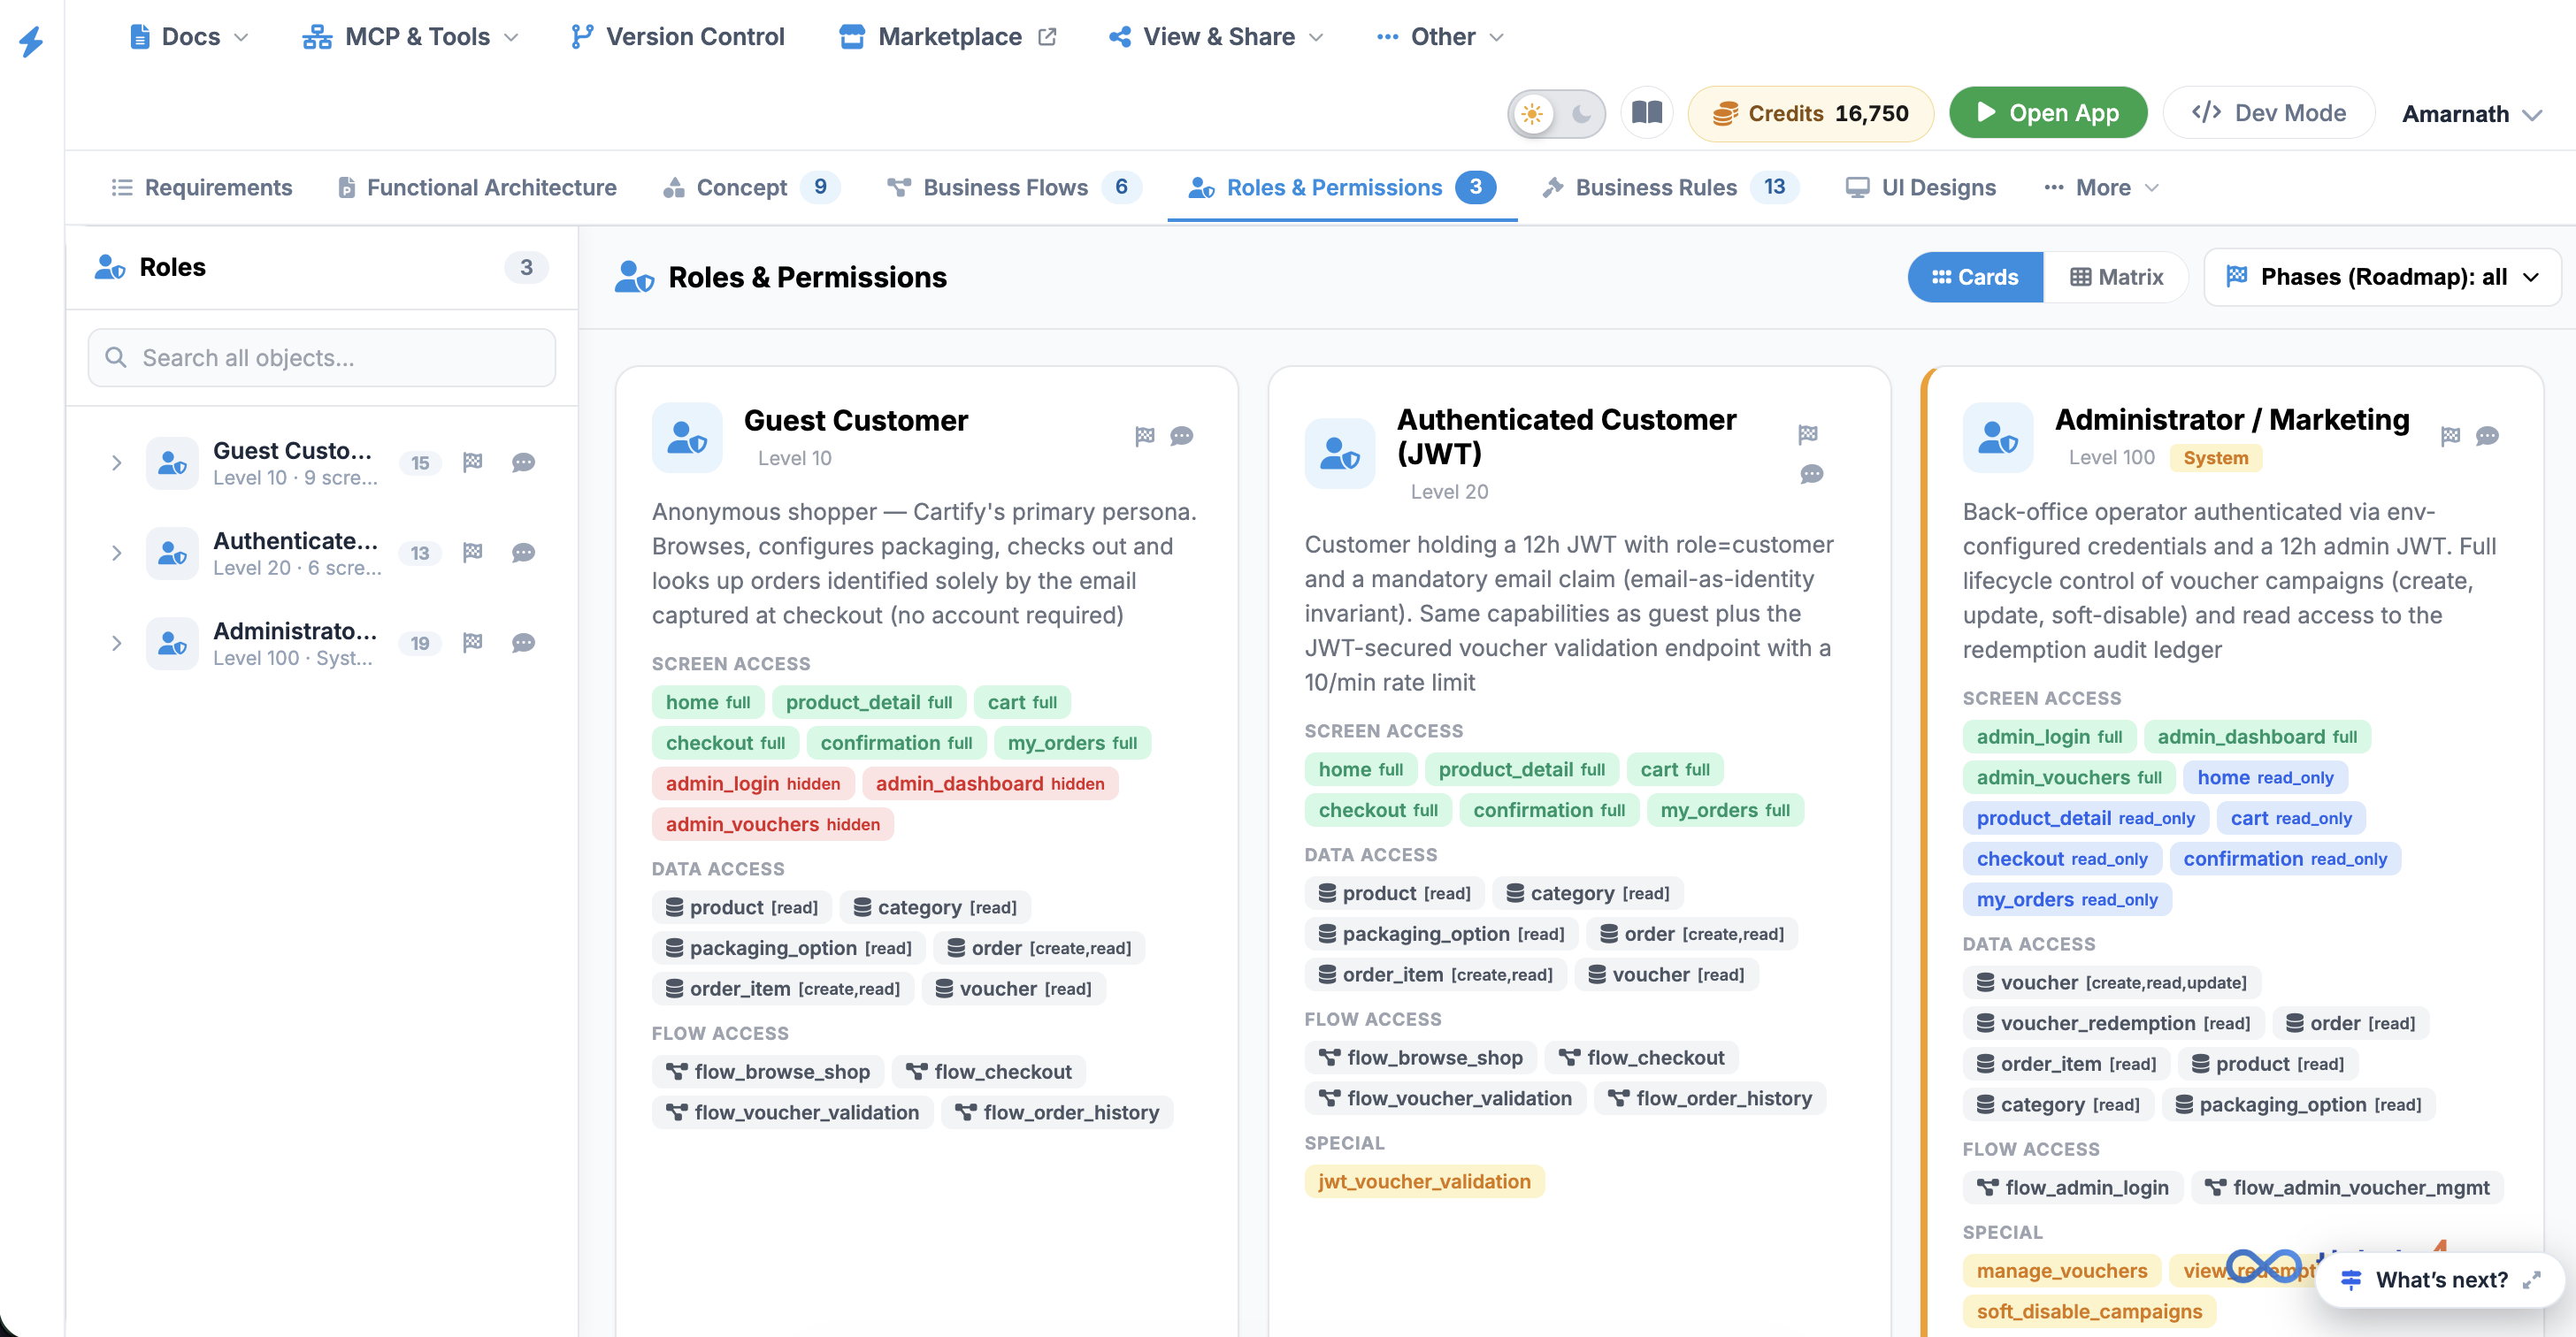Open the MCP & Tools menu
Screen dimensions: 2576x1337
(x=410, y=37)
